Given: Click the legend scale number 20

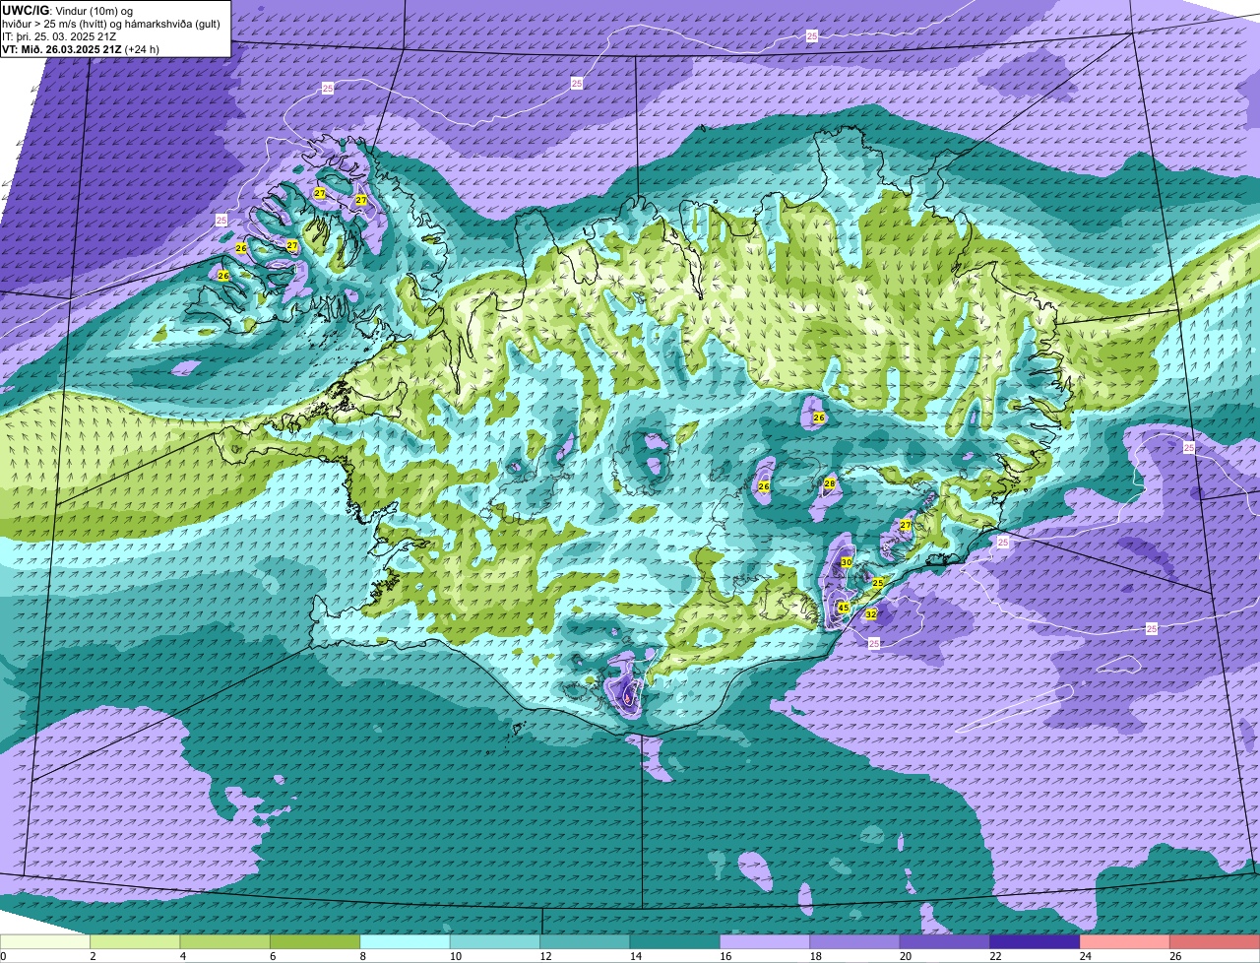Looking at the screenshot, I should tap(906, 956).
